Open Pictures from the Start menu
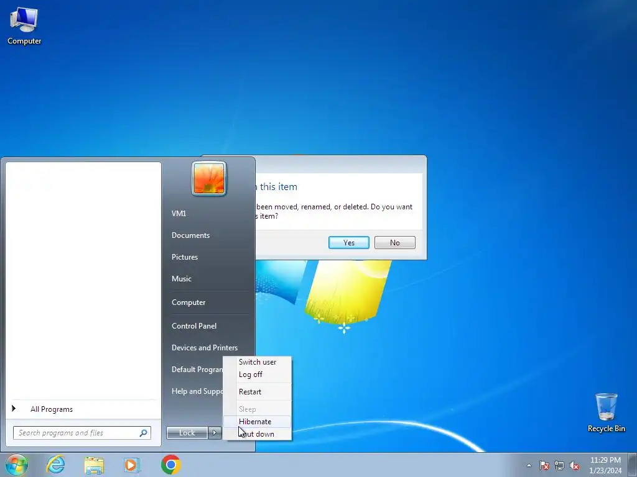The width and height of the screenshot is (637, 477). pyautogui.click(x=184, y=257)
